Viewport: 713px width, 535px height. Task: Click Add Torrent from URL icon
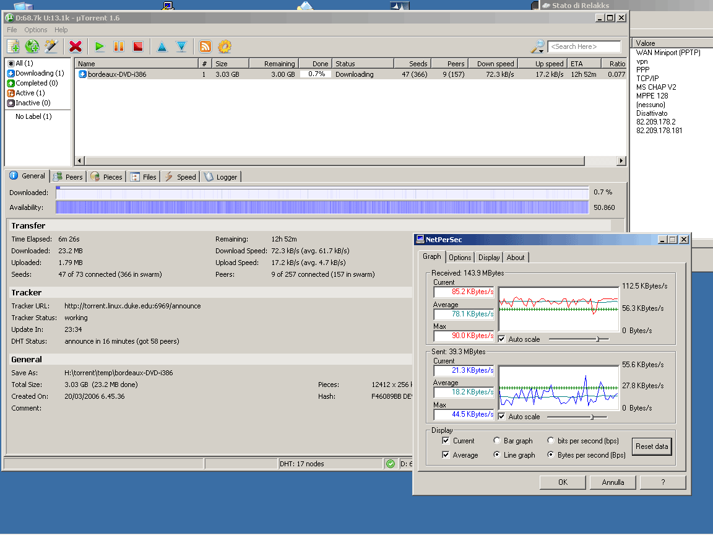pos(32,46)
